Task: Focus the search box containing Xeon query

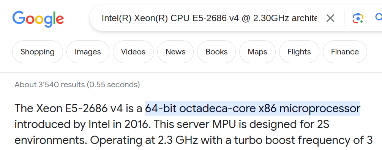Action: pos(210,18)
